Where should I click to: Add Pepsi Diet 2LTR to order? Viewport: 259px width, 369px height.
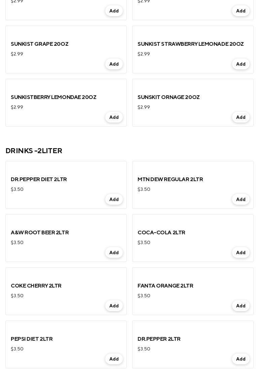pos(114,359)
